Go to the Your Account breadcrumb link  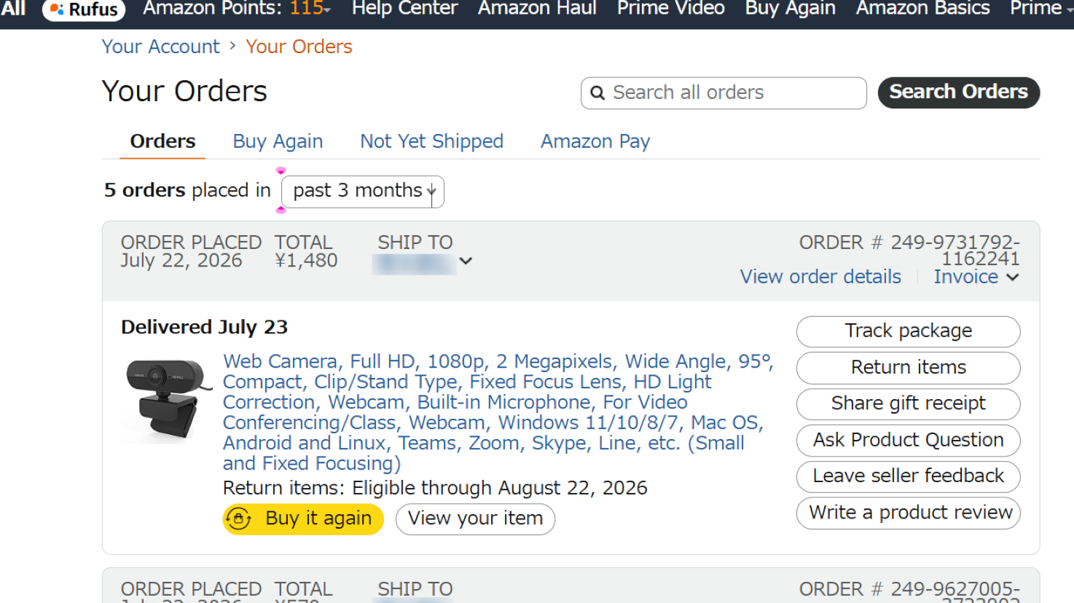tap(160, 47)
